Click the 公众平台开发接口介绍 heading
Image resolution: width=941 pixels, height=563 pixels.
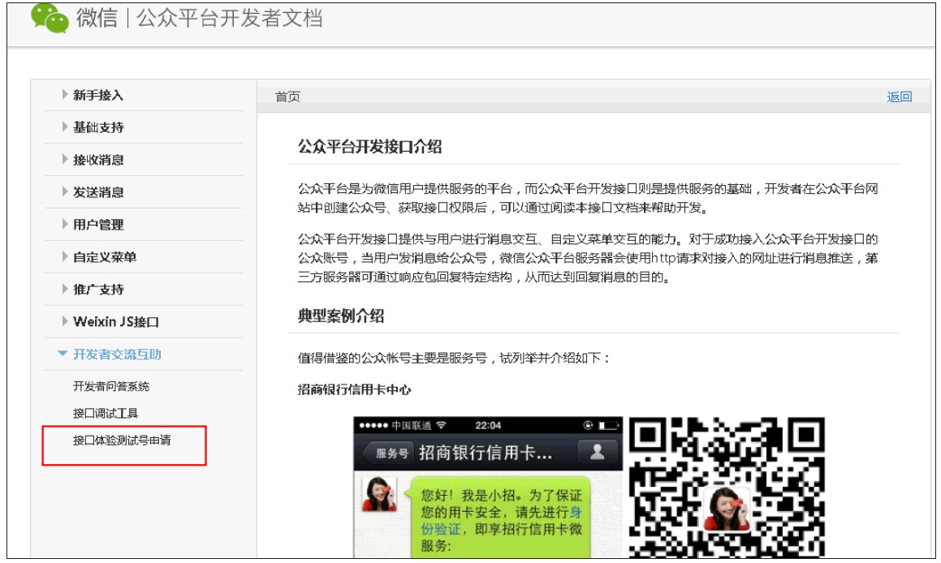369,146
